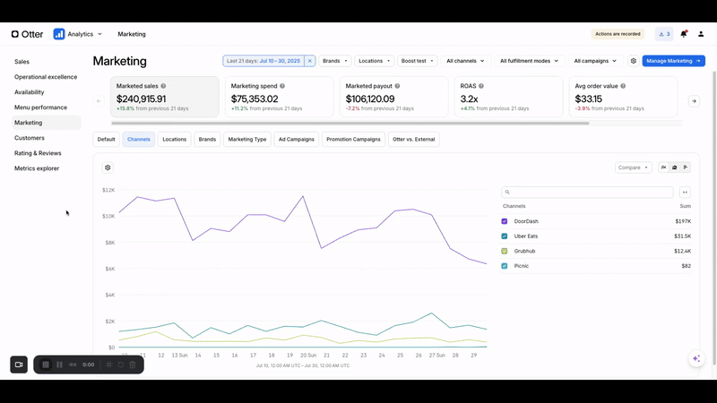This screenshot has height=403, width=717.
Task: Uncheck the DoorDash channel checkbox
Action: point(505,221)
